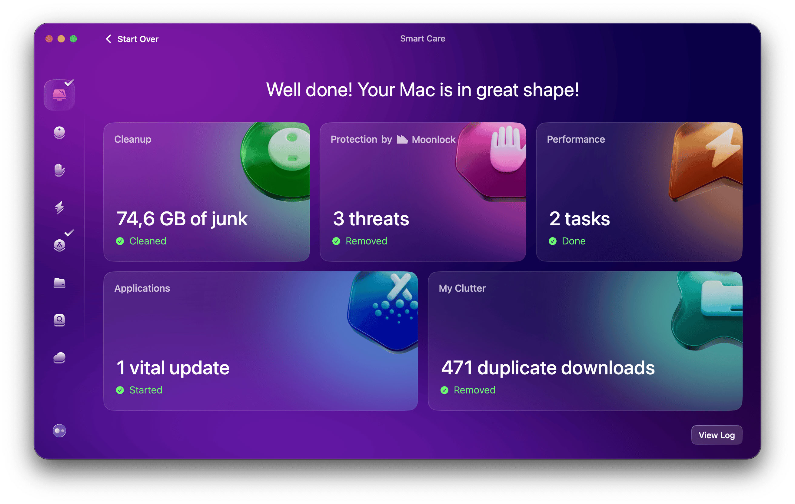The image size is (795, 504).
Task: Toggle the appearance switch at sidebar bottom
Action: click(x=59, y=430)
